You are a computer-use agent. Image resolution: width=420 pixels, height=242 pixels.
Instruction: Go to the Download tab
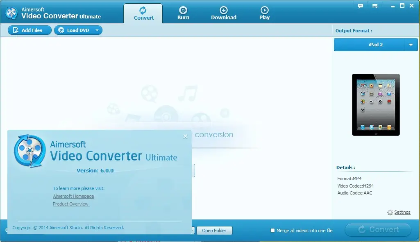click(224, 14)
